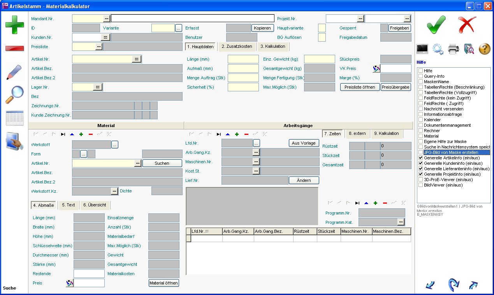The width and height of the screenshot is (494, 295).
Task: Disable Generelle Artikelinfo checkbox
Action: pos(420,158)
